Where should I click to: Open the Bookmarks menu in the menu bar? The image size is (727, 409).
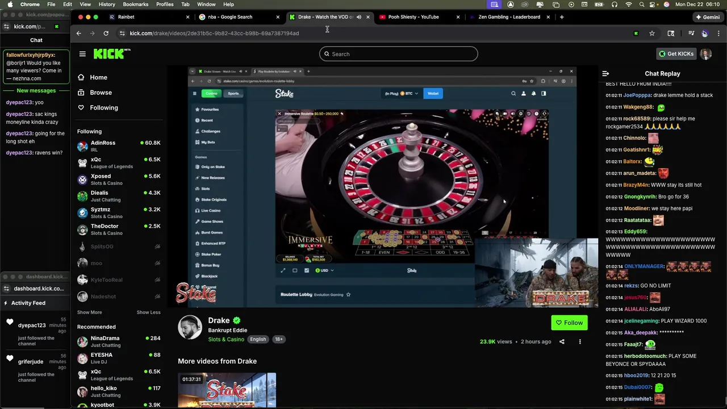(135, 5)
